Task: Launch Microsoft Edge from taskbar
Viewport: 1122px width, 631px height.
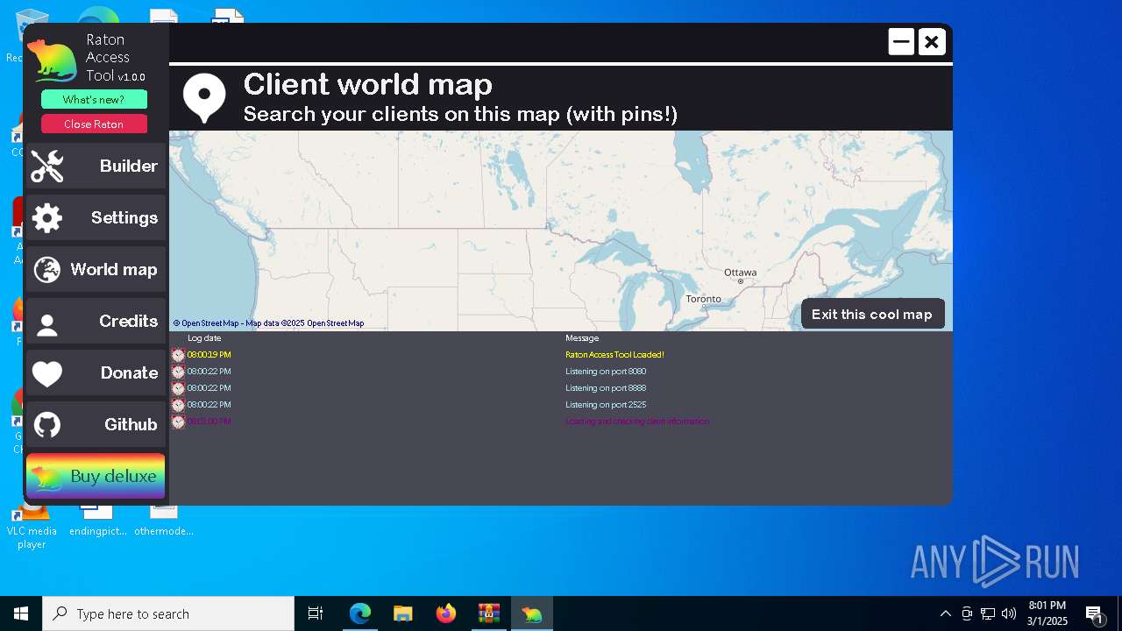Action: coord(360,613)
